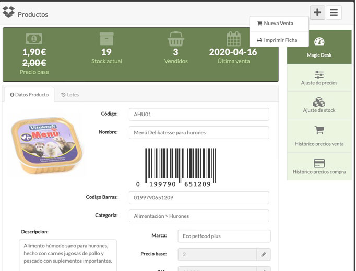Click the Marca input field
Viewport: 356px width, 271px height.
coord(224,236)
